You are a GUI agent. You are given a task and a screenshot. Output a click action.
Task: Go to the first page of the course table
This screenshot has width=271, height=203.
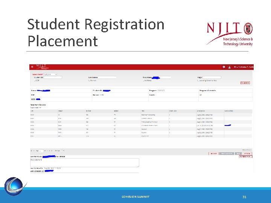(x=32, y=151)
